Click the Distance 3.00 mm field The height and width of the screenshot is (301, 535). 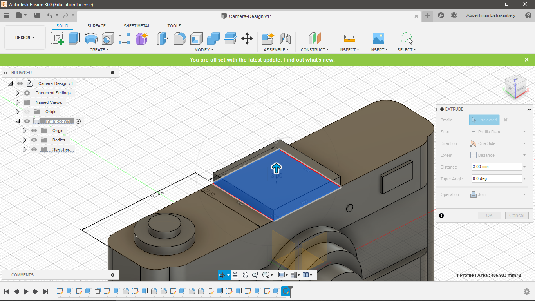coord(497,167)
